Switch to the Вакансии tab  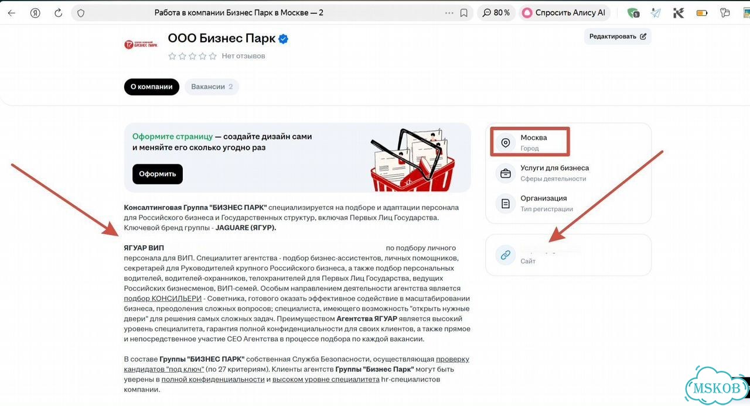[212, 87]
